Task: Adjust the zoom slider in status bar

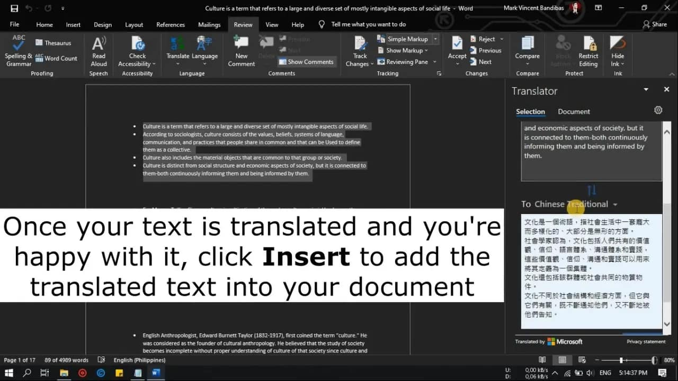Action: 621,360
